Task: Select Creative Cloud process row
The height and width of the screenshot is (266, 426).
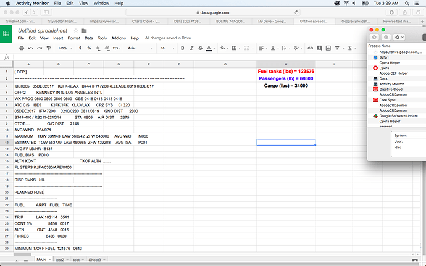Action: pos(396,89)
